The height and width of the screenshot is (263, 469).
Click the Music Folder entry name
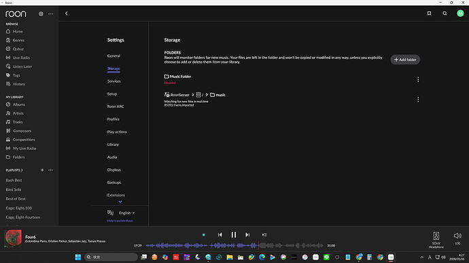pos(180,77)
